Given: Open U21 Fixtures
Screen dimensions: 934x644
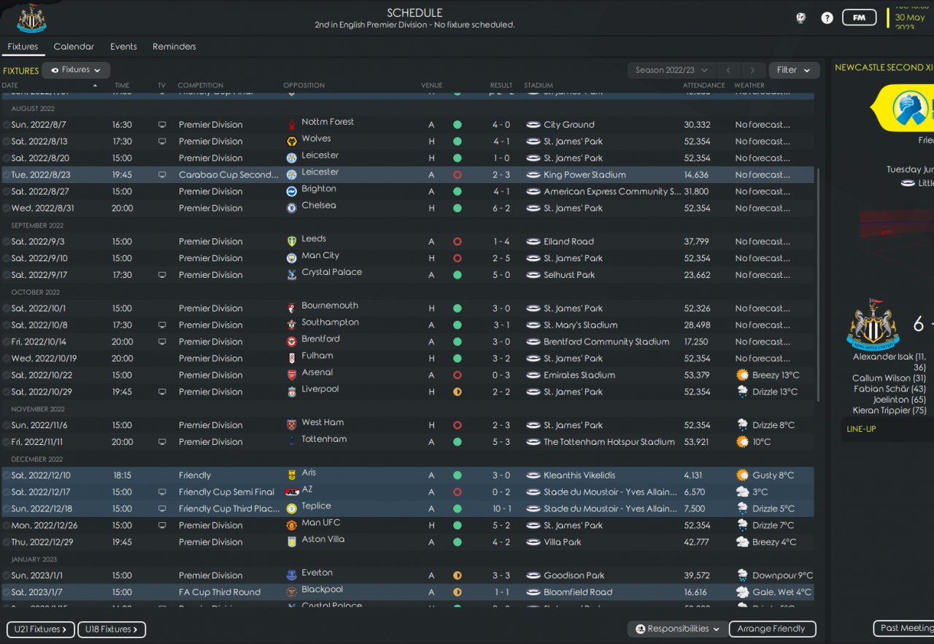Looking at the screenshot, I should click(41, 629).
